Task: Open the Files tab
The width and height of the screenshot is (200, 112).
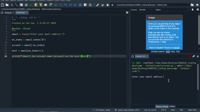Action: click(178, 52)
